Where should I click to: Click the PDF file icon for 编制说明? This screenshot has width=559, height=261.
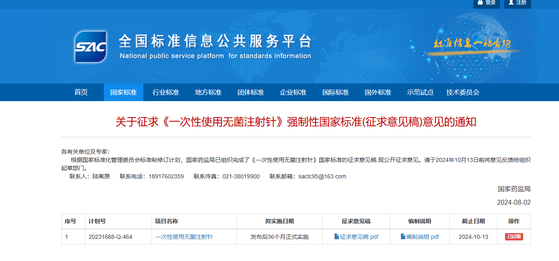coord(402,236)
